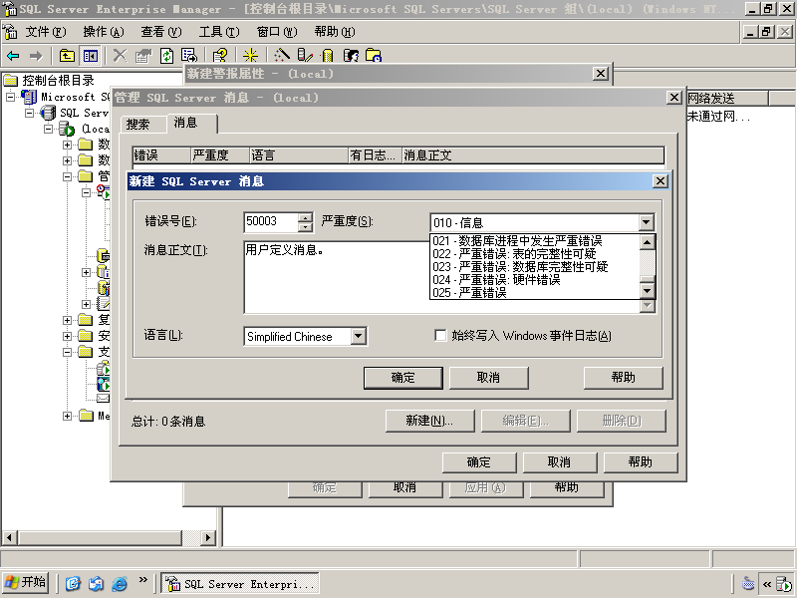Screen dimensions: 797x598
Task: Collapse the Microsoft SQL Servers tree node
Action: (10, 97)
